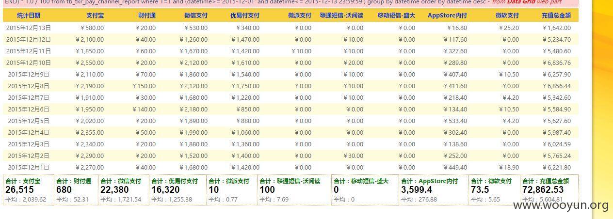Click date cell 2015年12月2日
Screen dimensions: 613x219
(29, 156)
